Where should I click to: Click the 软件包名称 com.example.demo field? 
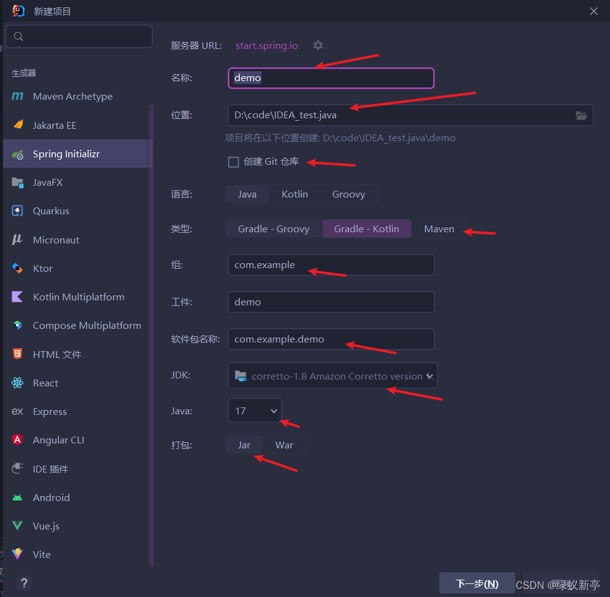331,339
